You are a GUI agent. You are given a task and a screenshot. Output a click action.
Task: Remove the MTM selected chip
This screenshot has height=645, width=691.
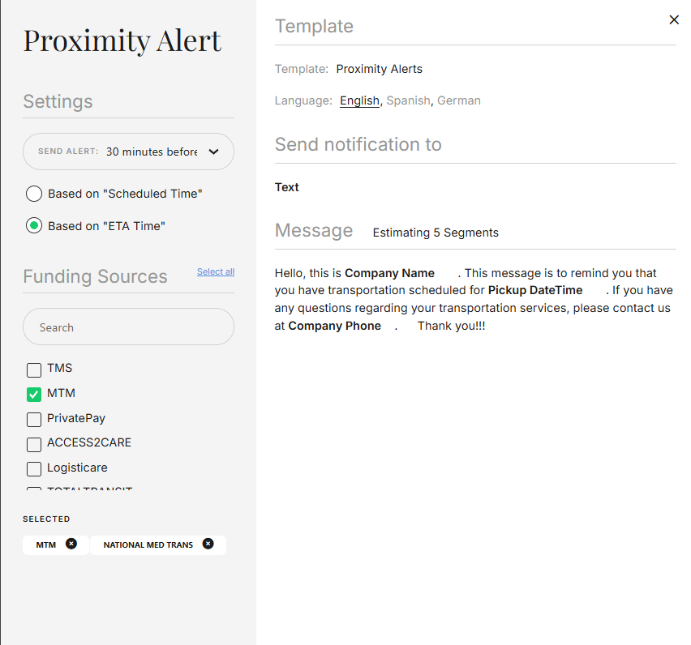71,544
